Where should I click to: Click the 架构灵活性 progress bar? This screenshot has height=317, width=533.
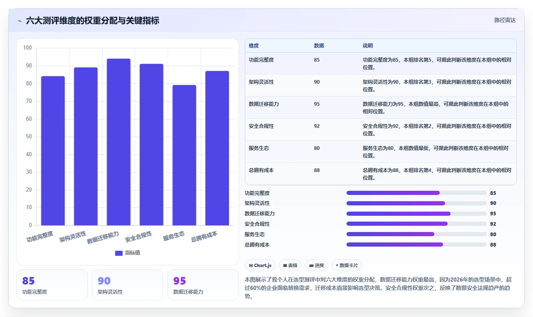coord(416,203)
